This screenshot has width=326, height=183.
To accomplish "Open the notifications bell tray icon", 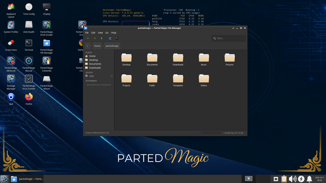I will pos(309,179).
